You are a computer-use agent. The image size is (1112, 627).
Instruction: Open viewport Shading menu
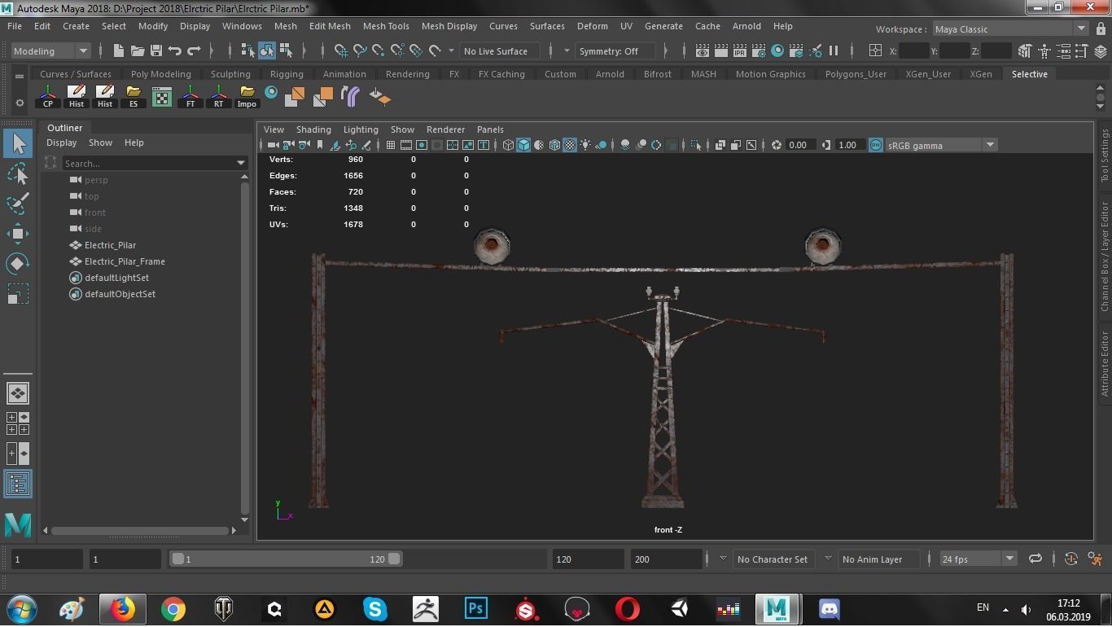[x=313, y=129]
